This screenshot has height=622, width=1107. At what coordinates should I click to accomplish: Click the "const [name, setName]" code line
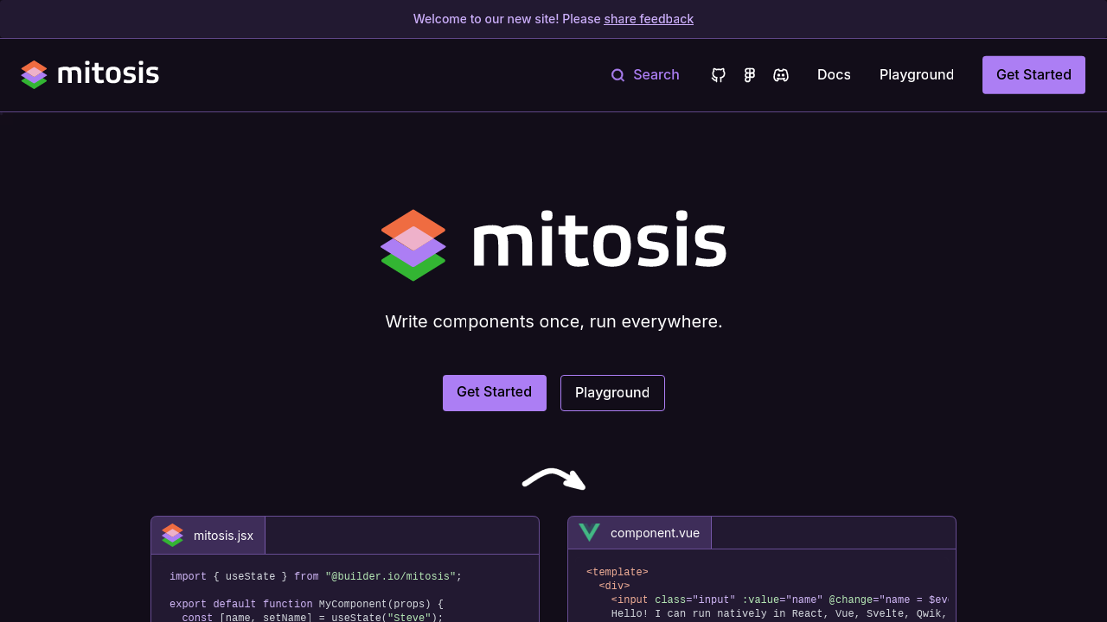312,617
